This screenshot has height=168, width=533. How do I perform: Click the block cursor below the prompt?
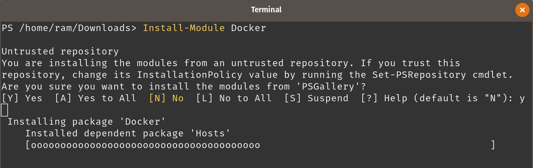[4, 110]
